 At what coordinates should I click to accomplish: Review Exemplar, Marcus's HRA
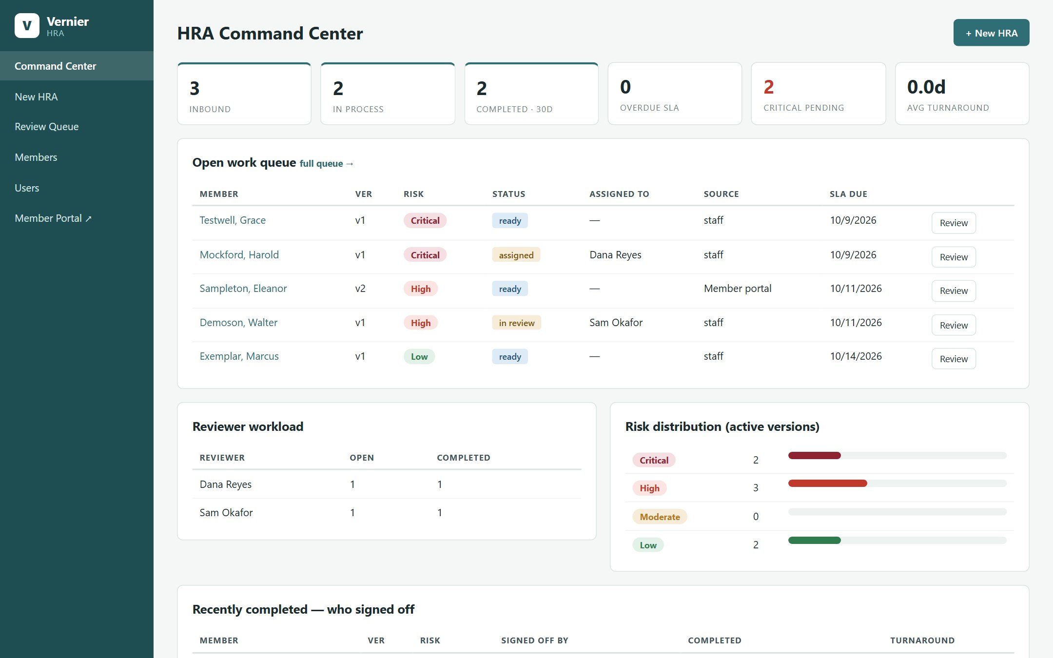pyautogui.click(x=954, y=359)
